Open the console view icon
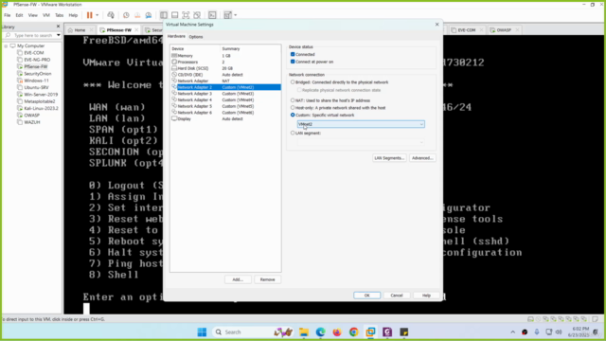The image size is (606, 341). pyautogui.click(x=212, y=15)
